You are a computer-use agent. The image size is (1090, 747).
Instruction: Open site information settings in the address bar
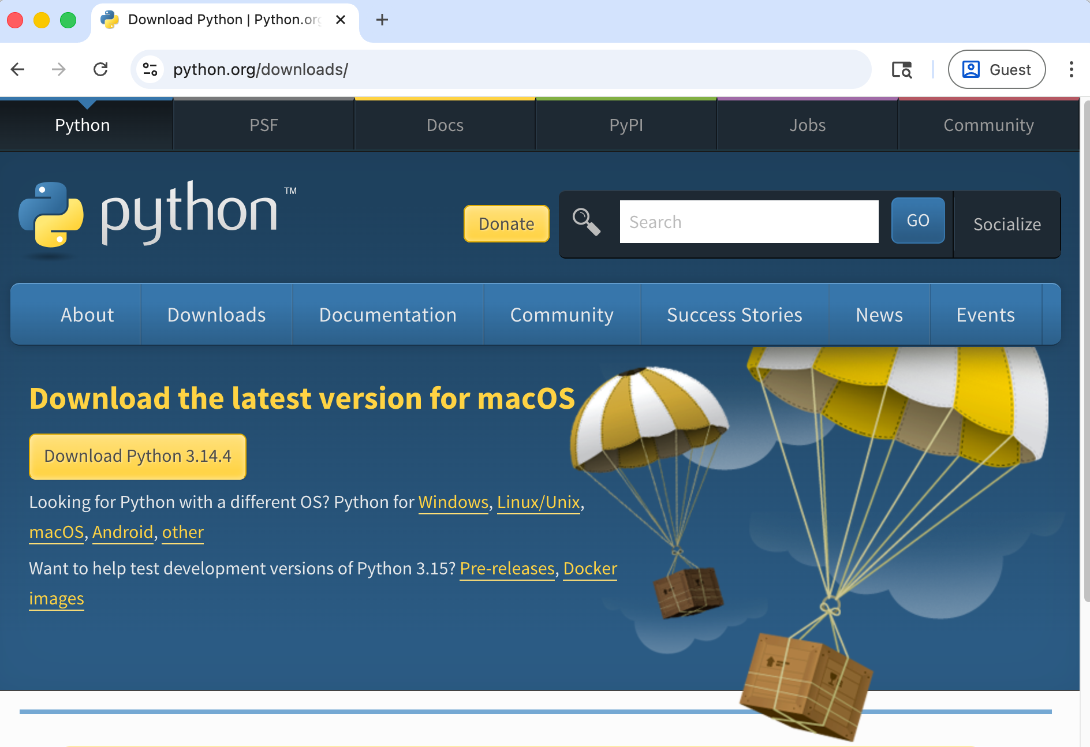(x=150, y=69)
